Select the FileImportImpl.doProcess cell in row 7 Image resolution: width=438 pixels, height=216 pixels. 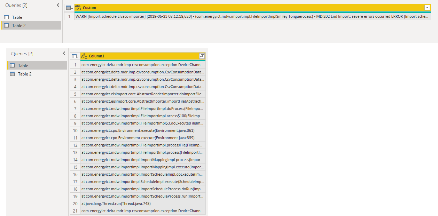tap(143, 109)
